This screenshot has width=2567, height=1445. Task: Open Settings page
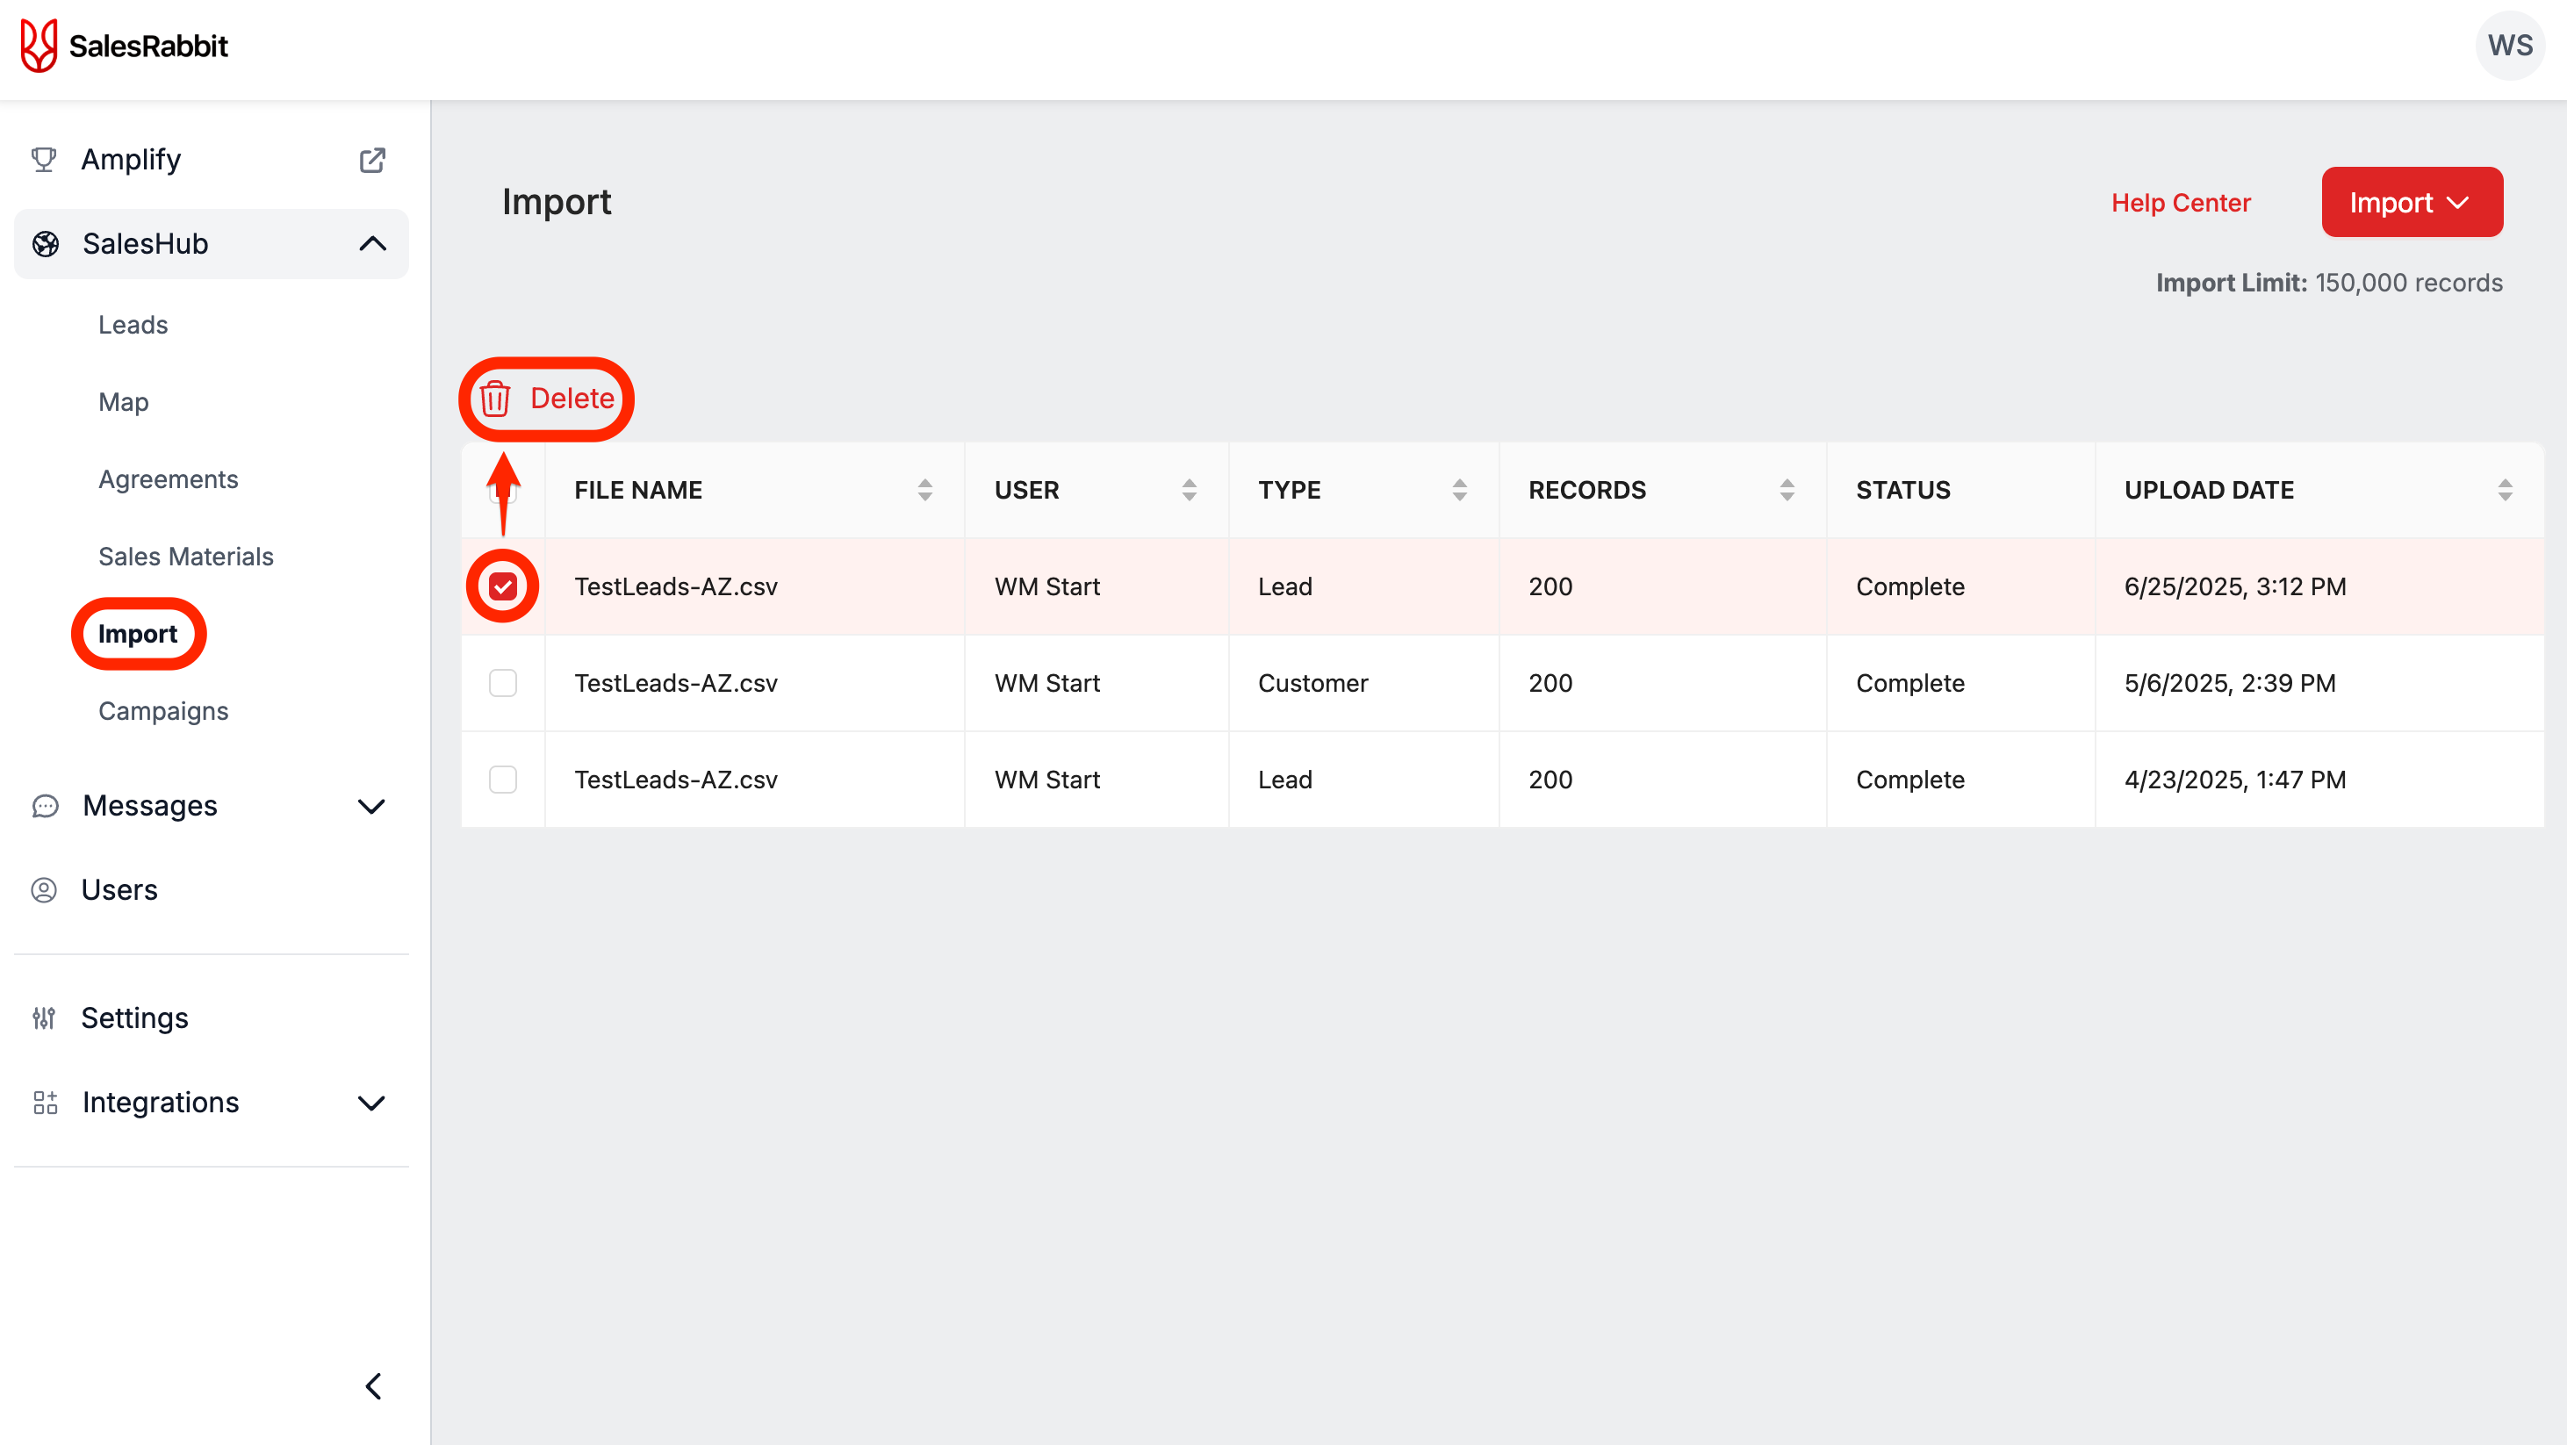(x=134, y=1018)
